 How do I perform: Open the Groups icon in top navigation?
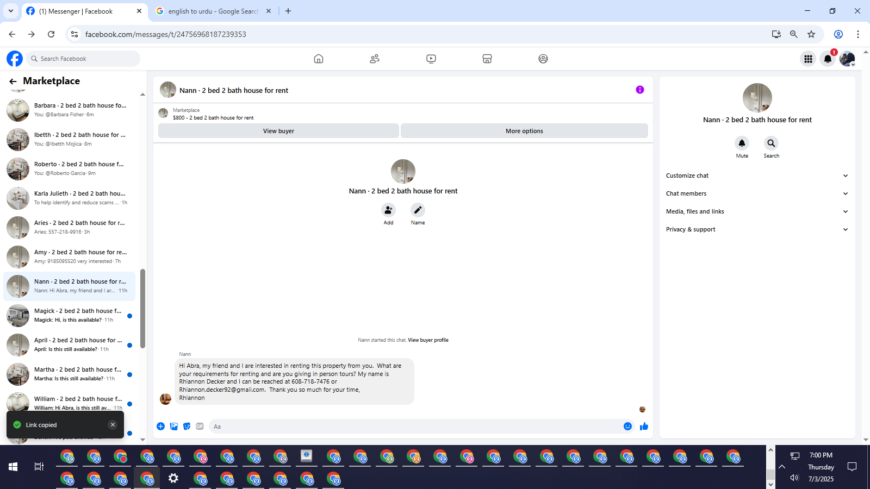(x=543, y=59)
